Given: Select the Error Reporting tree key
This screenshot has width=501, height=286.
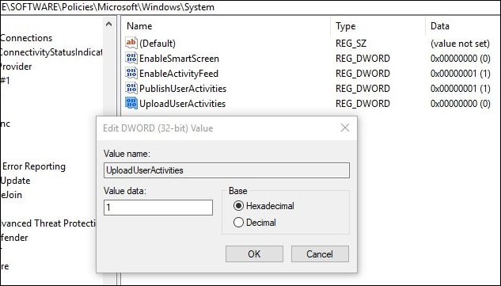Looking at the screenshot, I should [34, 166].
